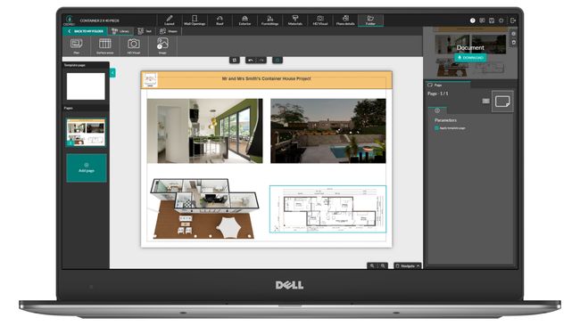Click the info icon beside document preview
Viewport: 580px width, 326px height.
pyautogui.click(x=513, y=34)
